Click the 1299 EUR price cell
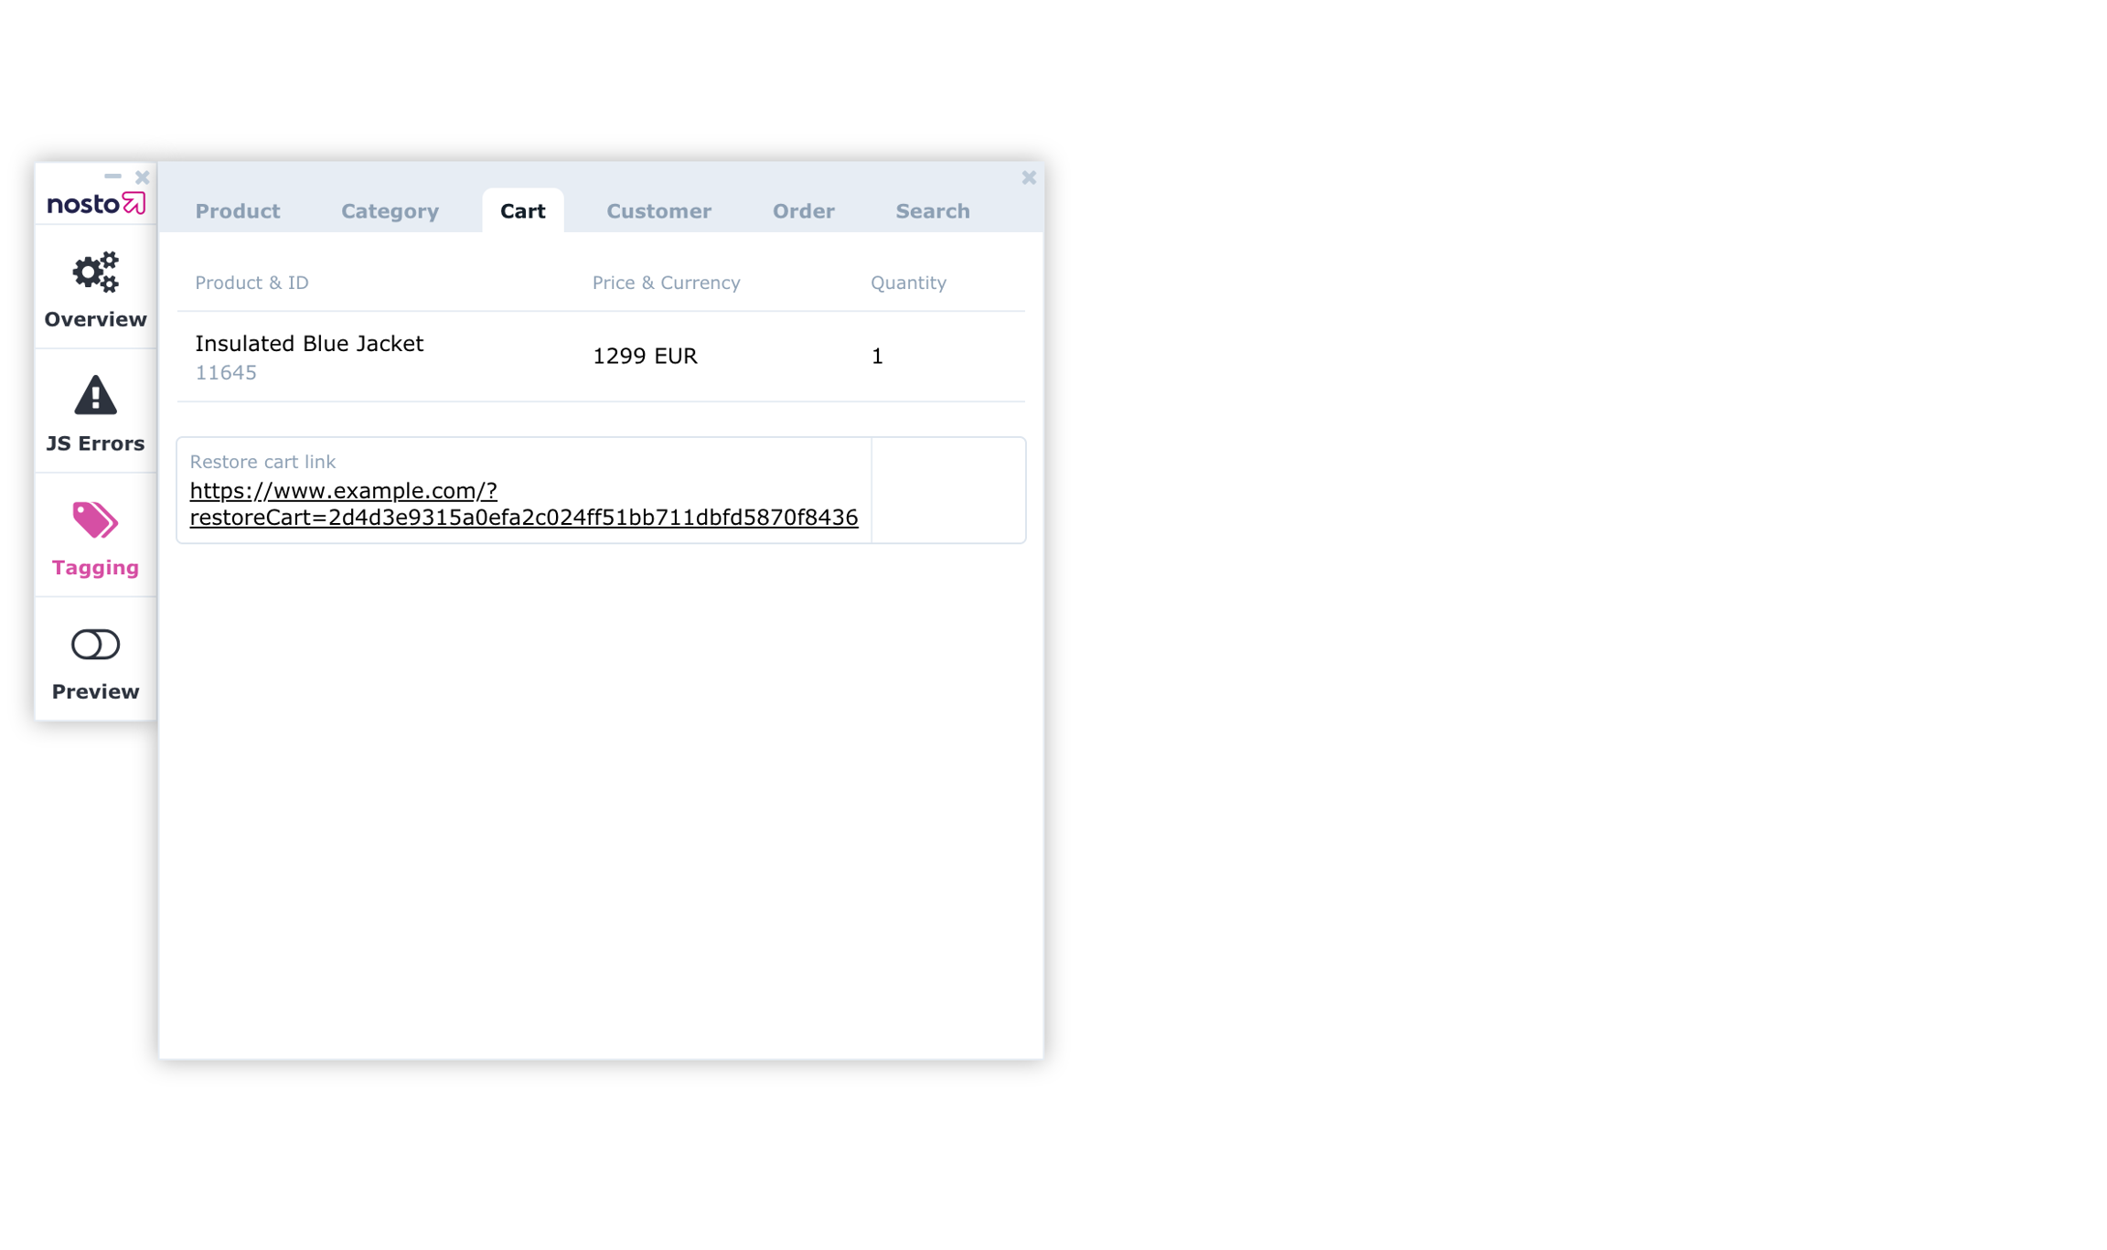Image resolution: width=2107 pixels, height=1250 pixels. 645,357
